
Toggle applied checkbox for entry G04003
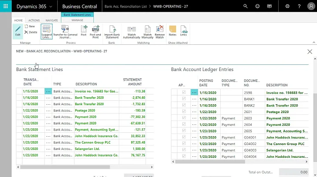click(184, 150)
